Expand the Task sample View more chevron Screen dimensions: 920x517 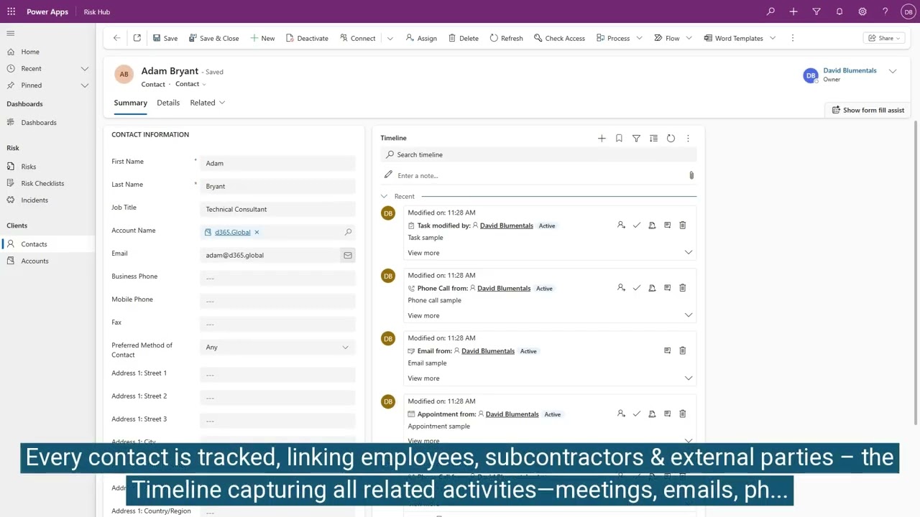click(689, 253)
